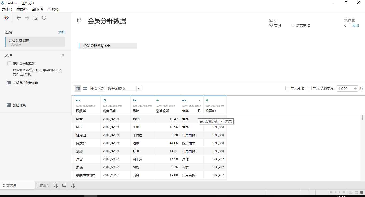Click 添加 link under 筛选器

coord(355,25)
